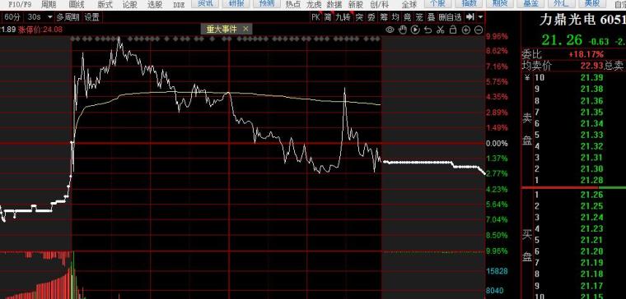Click the undo arrow icon
The image size is (626, 299).
[x=428, y=30]
